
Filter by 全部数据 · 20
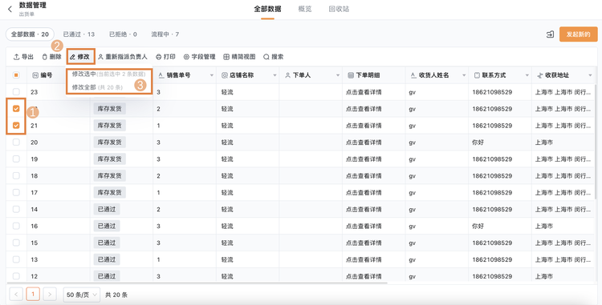(x=30, y=34)
